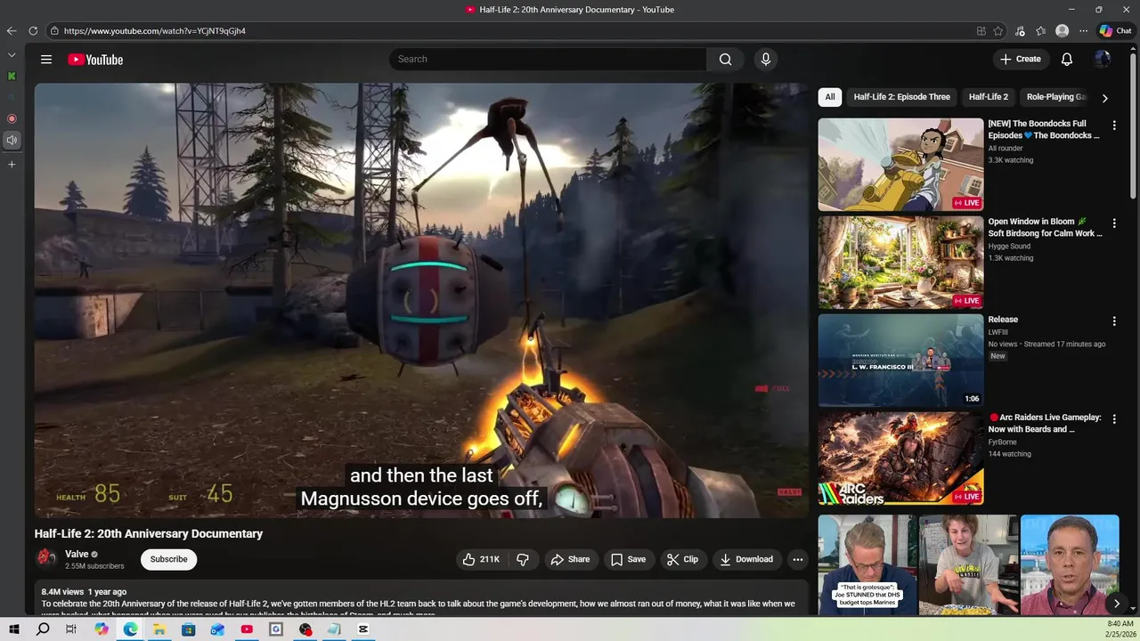
Task: Add new tab with sidebar plus icon
Action: point(12,164)
